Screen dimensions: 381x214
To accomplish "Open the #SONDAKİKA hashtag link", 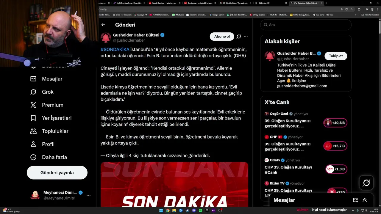I will 115,49.
